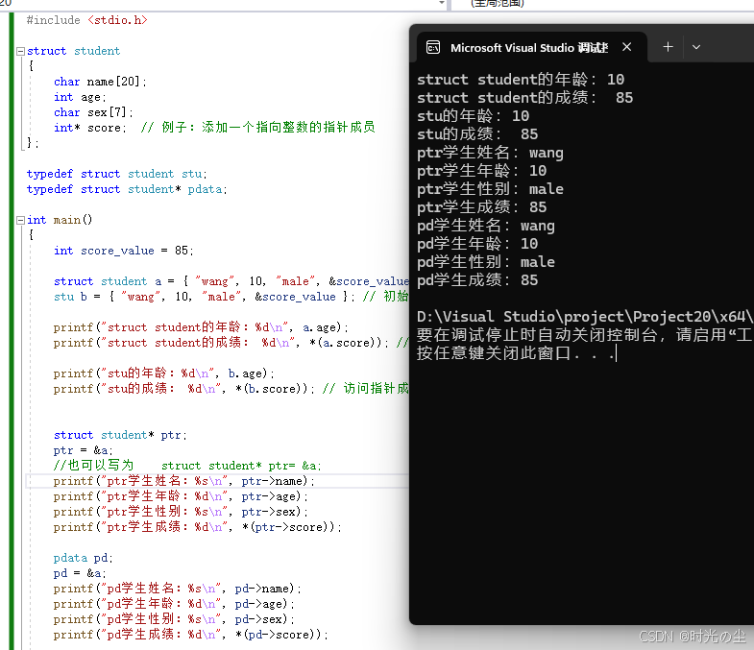Viewport: 754px width, 650px height.
Task: Open the scope dropdown arrow above editor
Action: pos(442,4)
